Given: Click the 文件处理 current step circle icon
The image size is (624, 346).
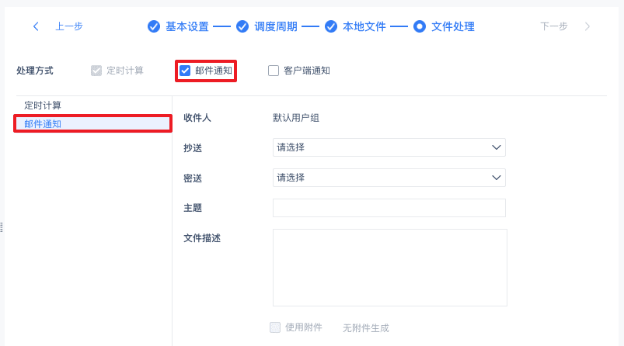Looking at the screenshot, I should pyautogui.click(x=420, y=26).
